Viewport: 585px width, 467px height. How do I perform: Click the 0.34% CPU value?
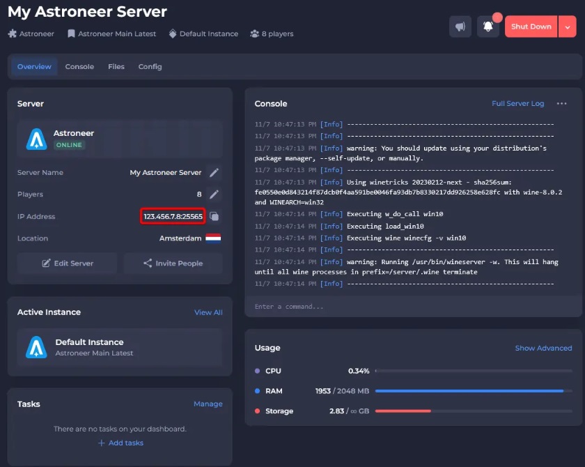click(359, 371)
